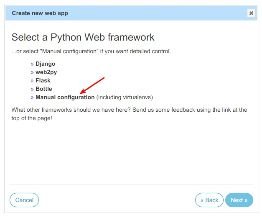Select web2py as the framework
Viewport: 262px width, 218px height.
[46, 72]
